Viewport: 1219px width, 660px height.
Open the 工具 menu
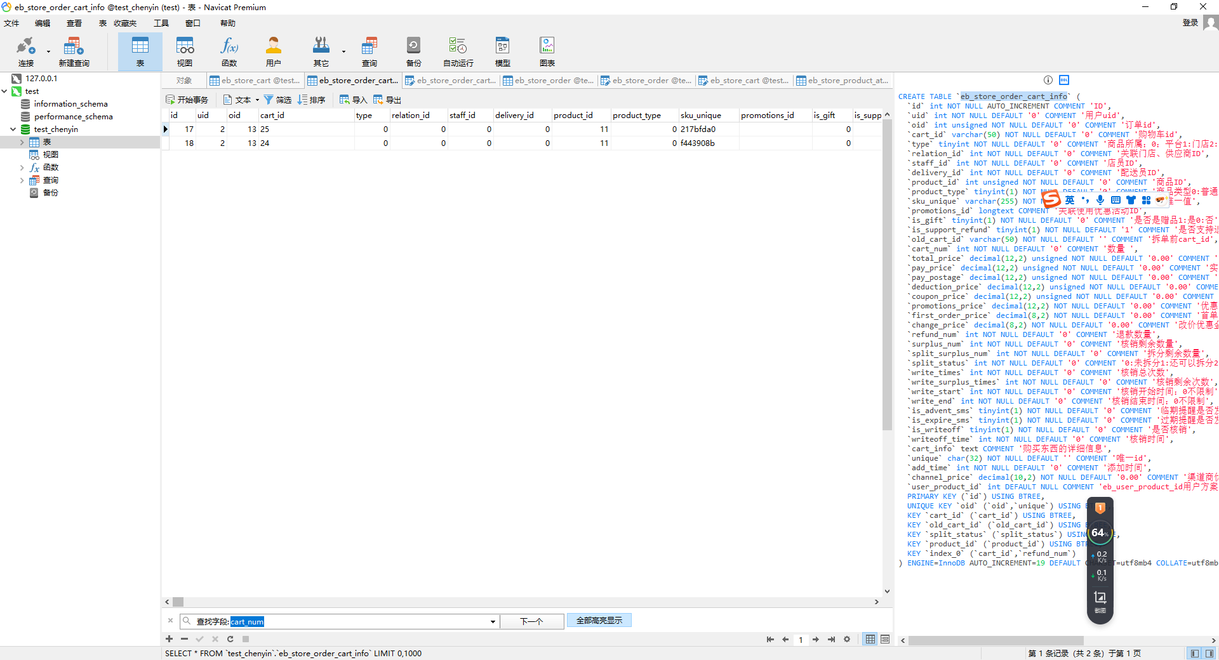tap(161, 23)
